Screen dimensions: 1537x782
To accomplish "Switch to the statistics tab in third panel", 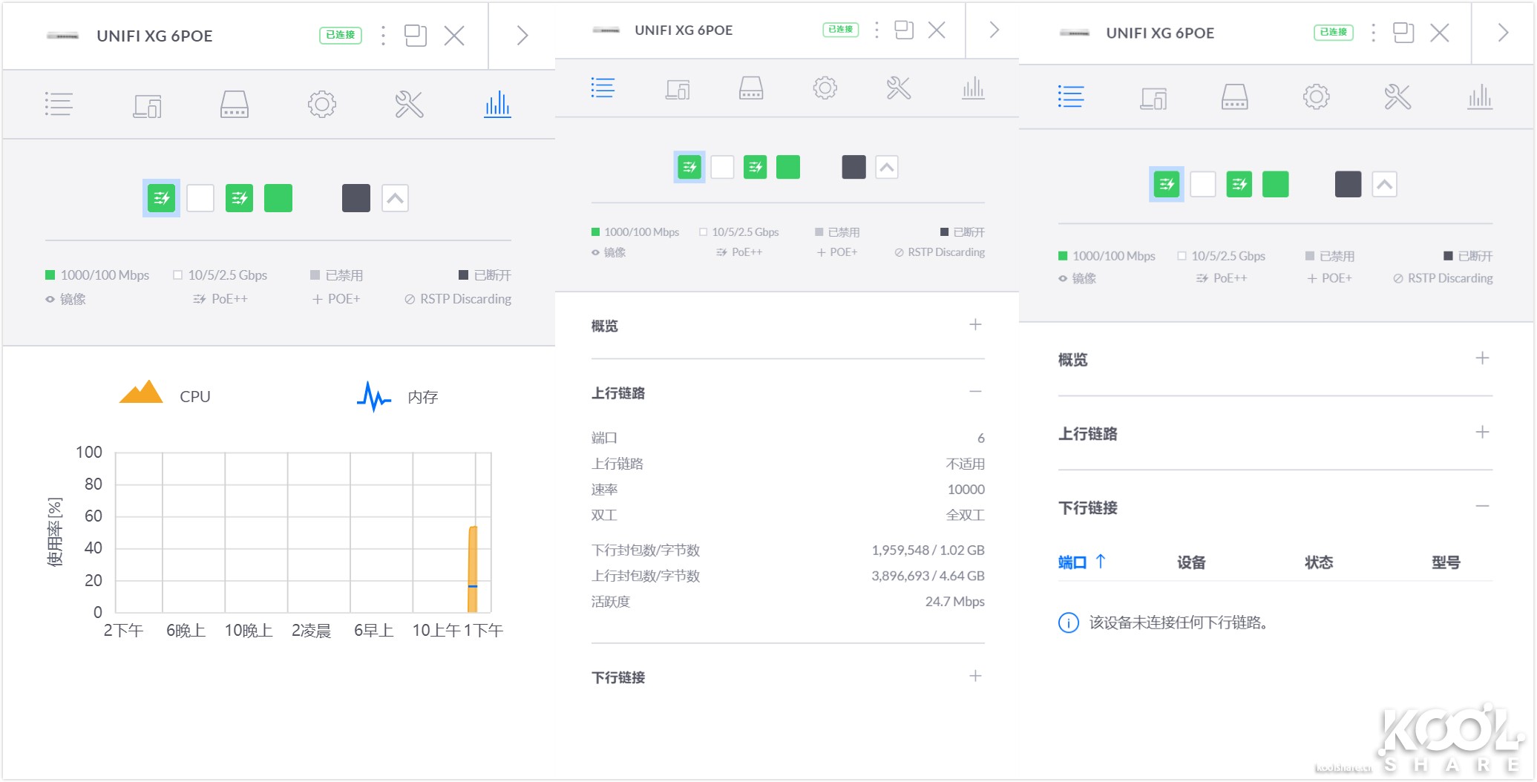I will (x=1479, y=97).
